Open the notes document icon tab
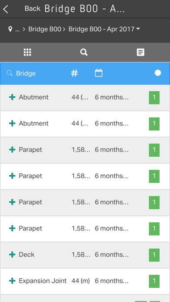Image resolution: width=170 pixels, height=302 pixels. pyautogui.click(x=141, y=52)
